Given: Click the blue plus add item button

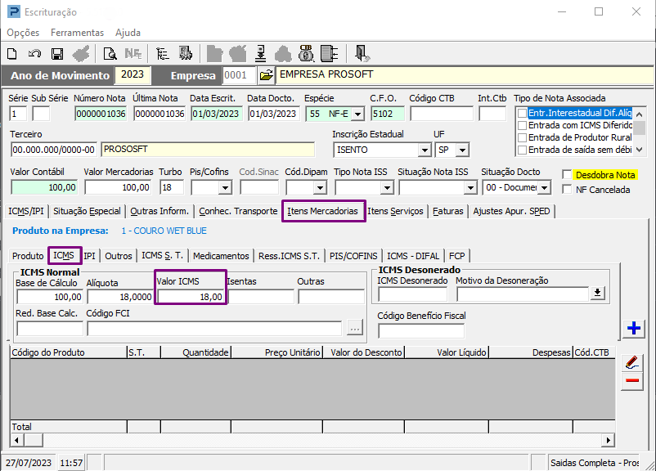Looking at the screenshot, I should click(633, 328).
